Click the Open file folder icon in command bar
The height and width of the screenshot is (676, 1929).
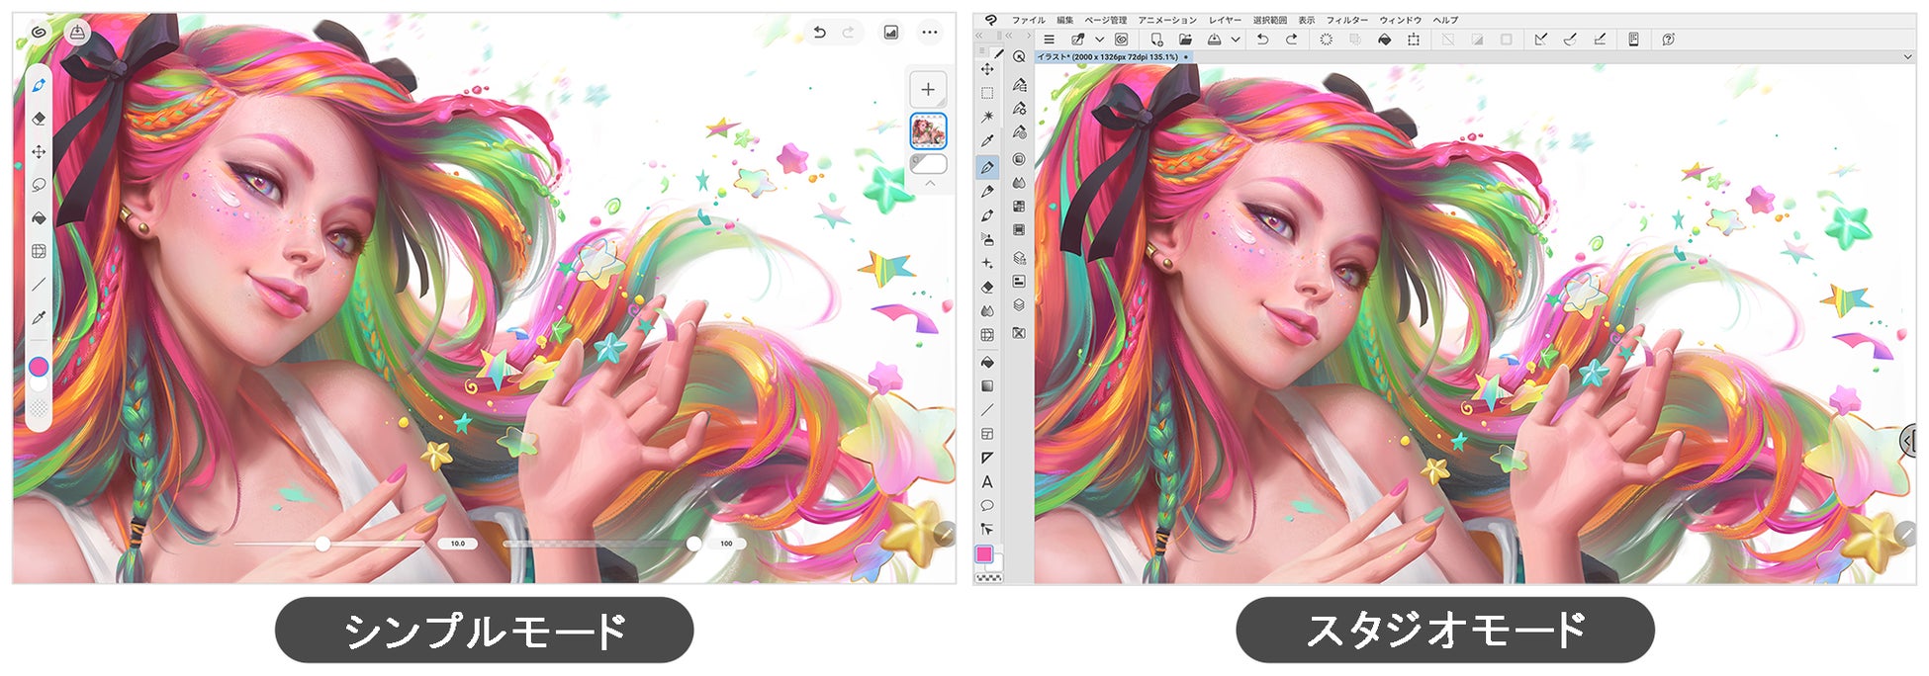1185,40
